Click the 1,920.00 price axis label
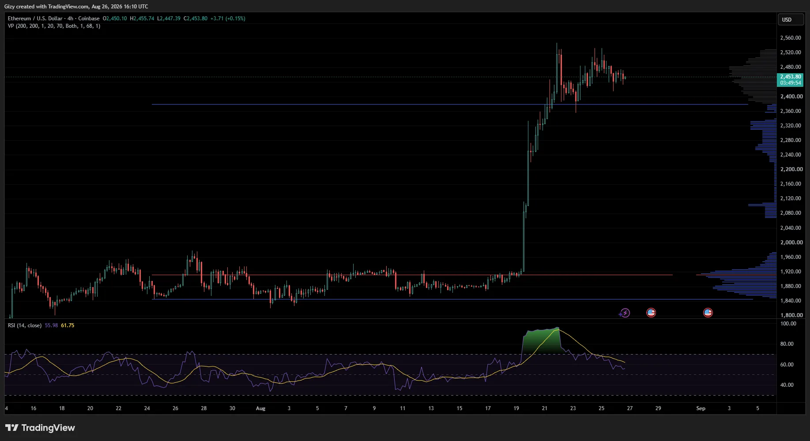The height and width of the screenshot is (441, 810). (x=791, y=272)
